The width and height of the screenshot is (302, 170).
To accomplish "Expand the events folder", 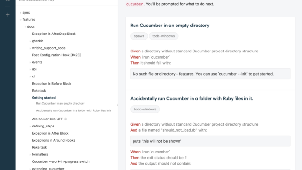I will click(30, 62).
